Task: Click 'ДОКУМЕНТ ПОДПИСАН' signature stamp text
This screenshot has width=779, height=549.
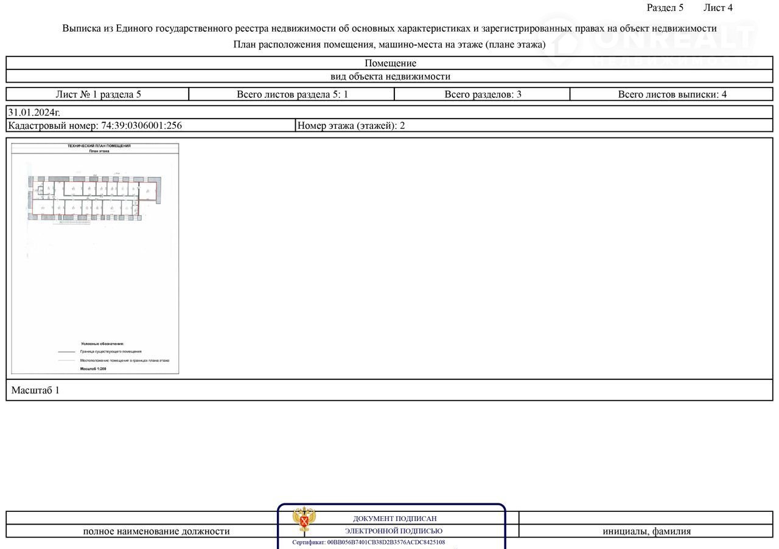Action: [394, 519]
